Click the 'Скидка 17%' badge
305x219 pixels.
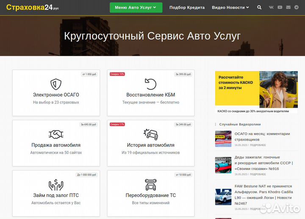117,124
